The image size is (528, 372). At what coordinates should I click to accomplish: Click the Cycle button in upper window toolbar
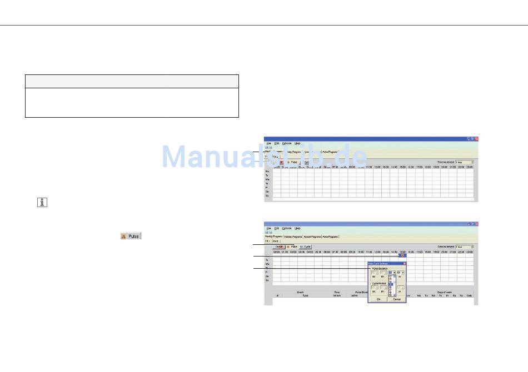[x=306, y=162]
